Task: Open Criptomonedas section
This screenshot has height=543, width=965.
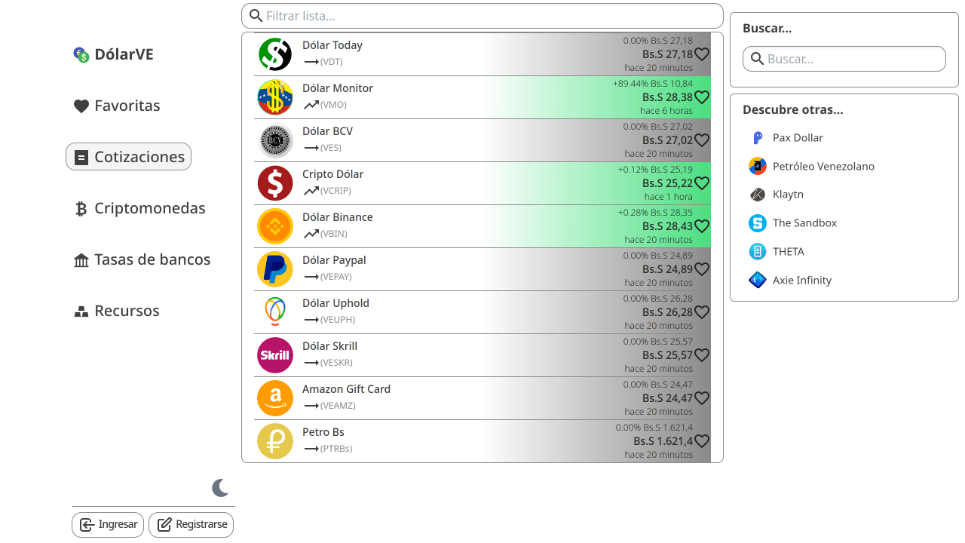Action: [139, 208]
